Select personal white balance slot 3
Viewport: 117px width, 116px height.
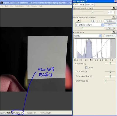[x=101, y=21]
